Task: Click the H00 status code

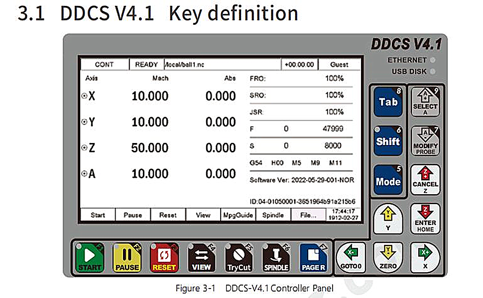Action: [277, 162]
